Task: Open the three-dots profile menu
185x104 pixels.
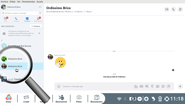Action: [x=40, y=7]
